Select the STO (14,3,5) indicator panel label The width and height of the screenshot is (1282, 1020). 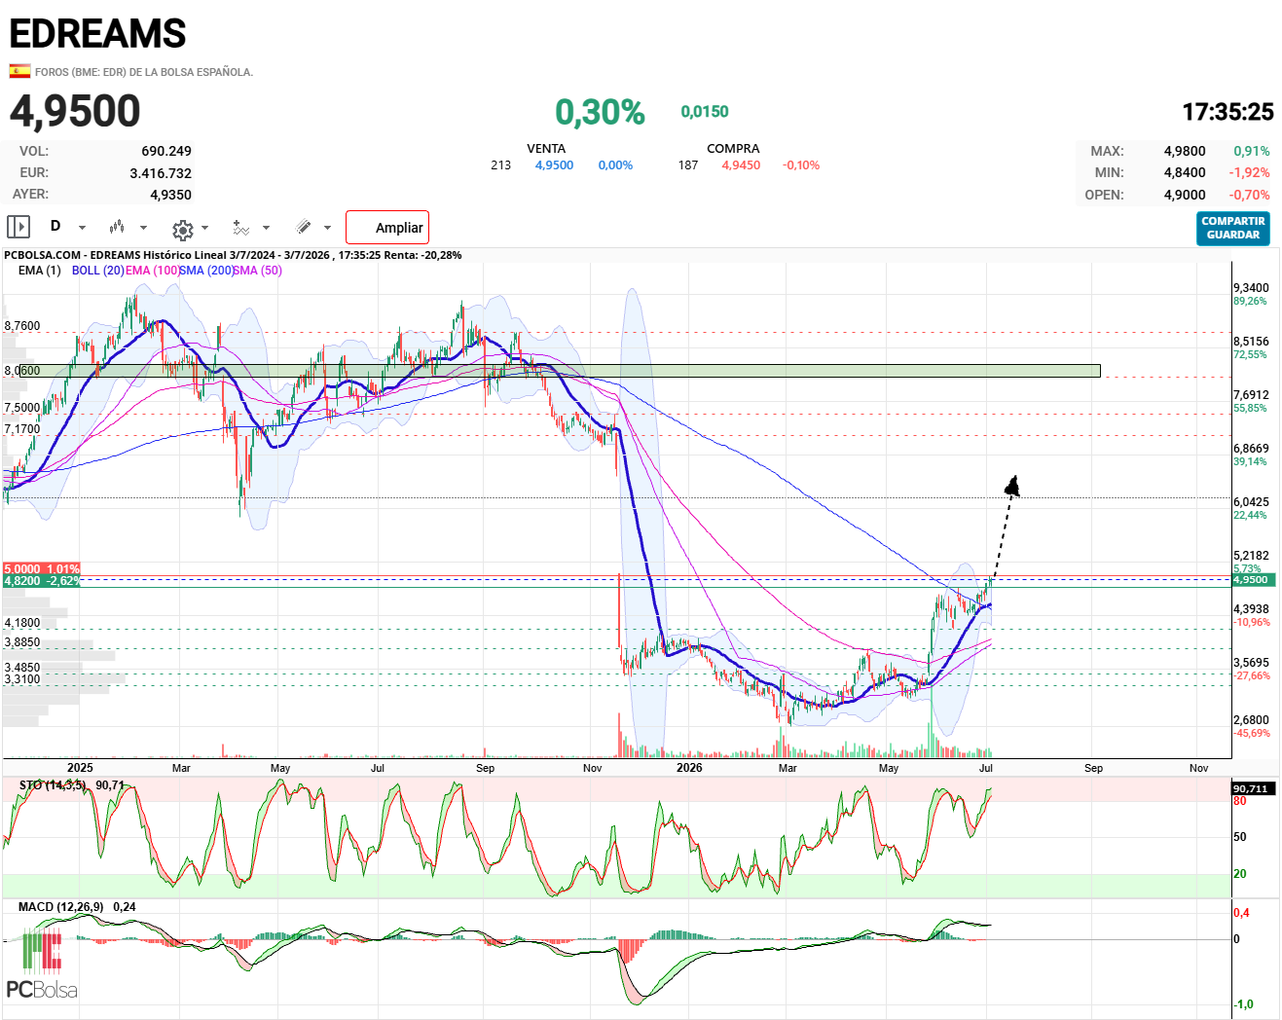[53, 784]
